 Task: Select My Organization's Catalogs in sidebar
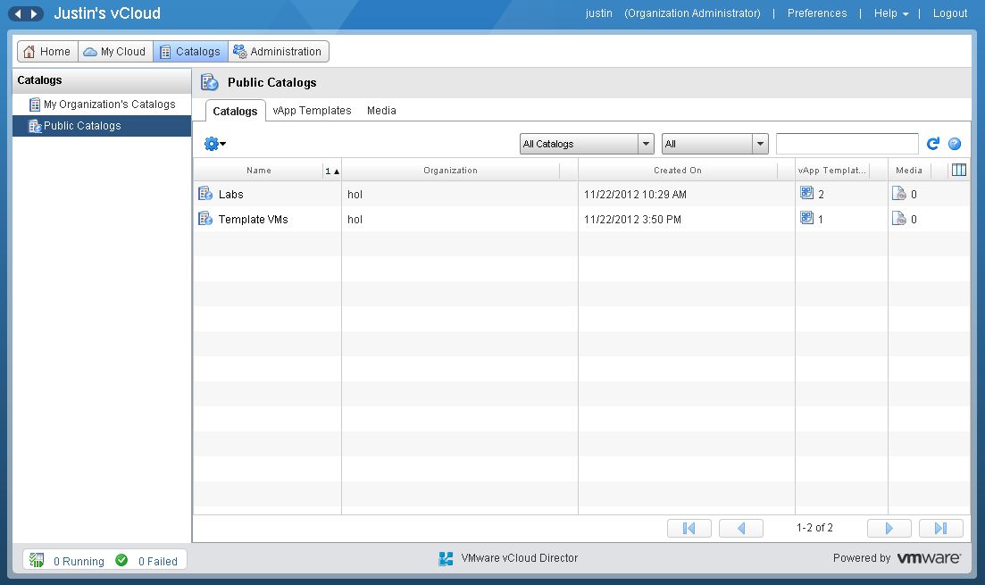pyautogui.click(x=102, y=104)
